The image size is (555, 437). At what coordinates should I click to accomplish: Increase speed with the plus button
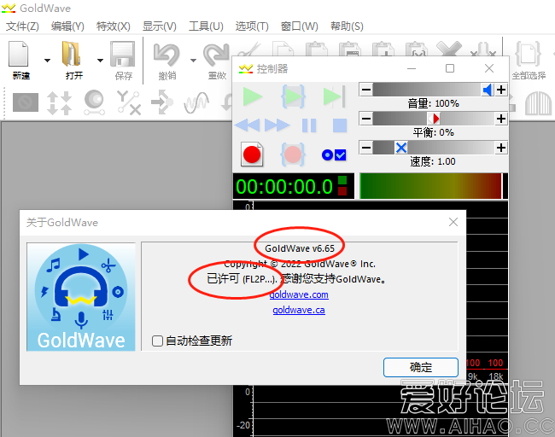pos(501,148)
